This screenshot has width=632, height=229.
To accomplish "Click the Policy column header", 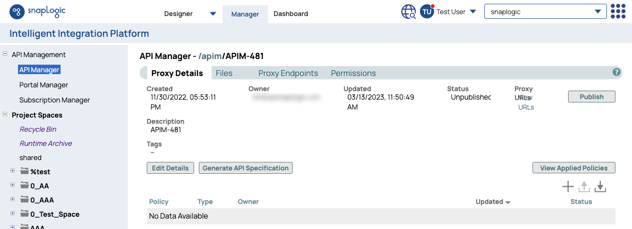I will tap(159, 202).
